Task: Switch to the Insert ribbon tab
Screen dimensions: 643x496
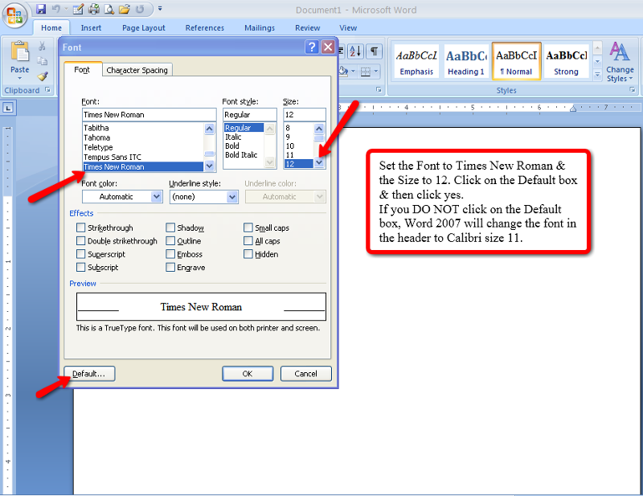Action: coord(91,28)
